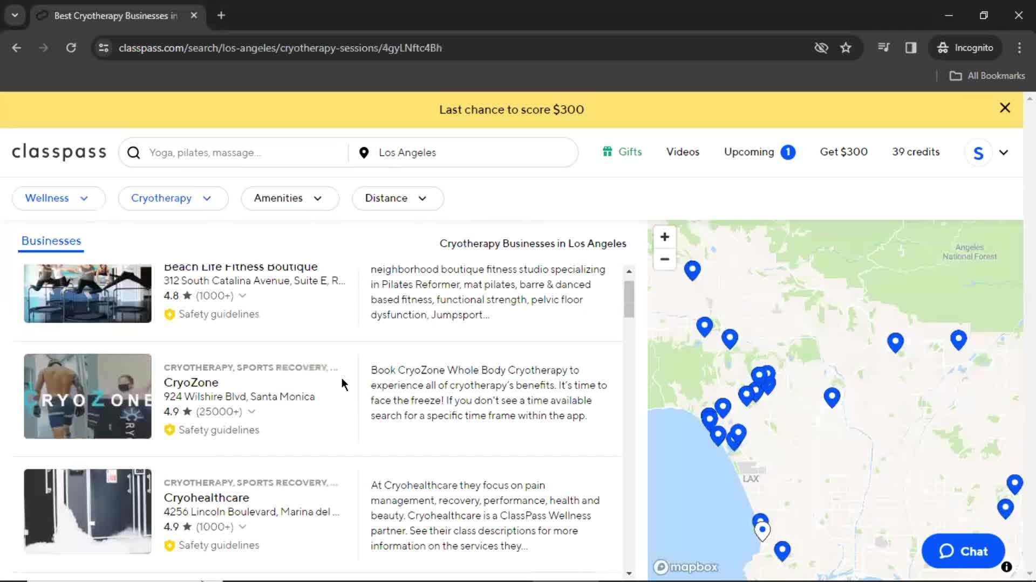Click the CryoZone thumbnail image

point(87,396)
